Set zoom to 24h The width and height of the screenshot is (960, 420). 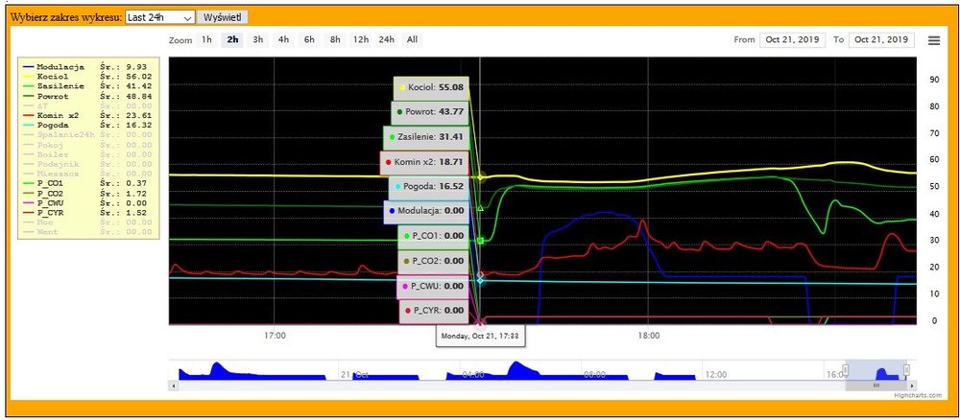tap(386, 40)
